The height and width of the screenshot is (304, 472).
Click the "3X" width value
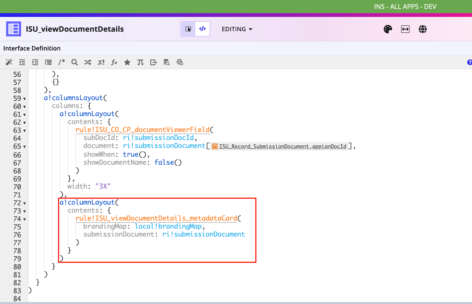tap(103, 186)
